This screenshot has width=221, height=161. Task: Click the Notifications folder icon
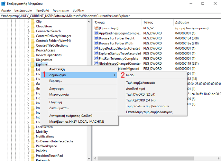coord(32,137)
